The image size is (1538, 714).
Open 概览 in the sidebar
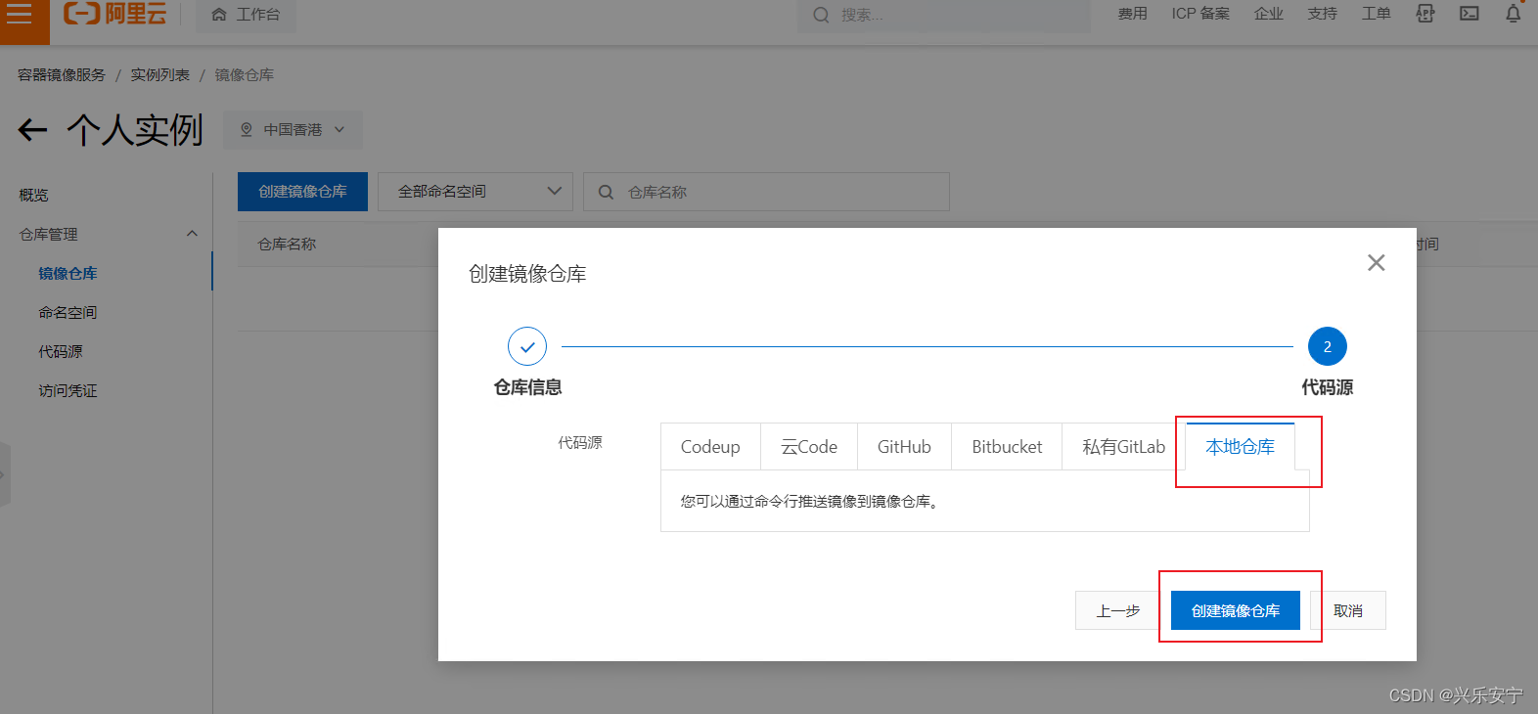pos(33,196)
